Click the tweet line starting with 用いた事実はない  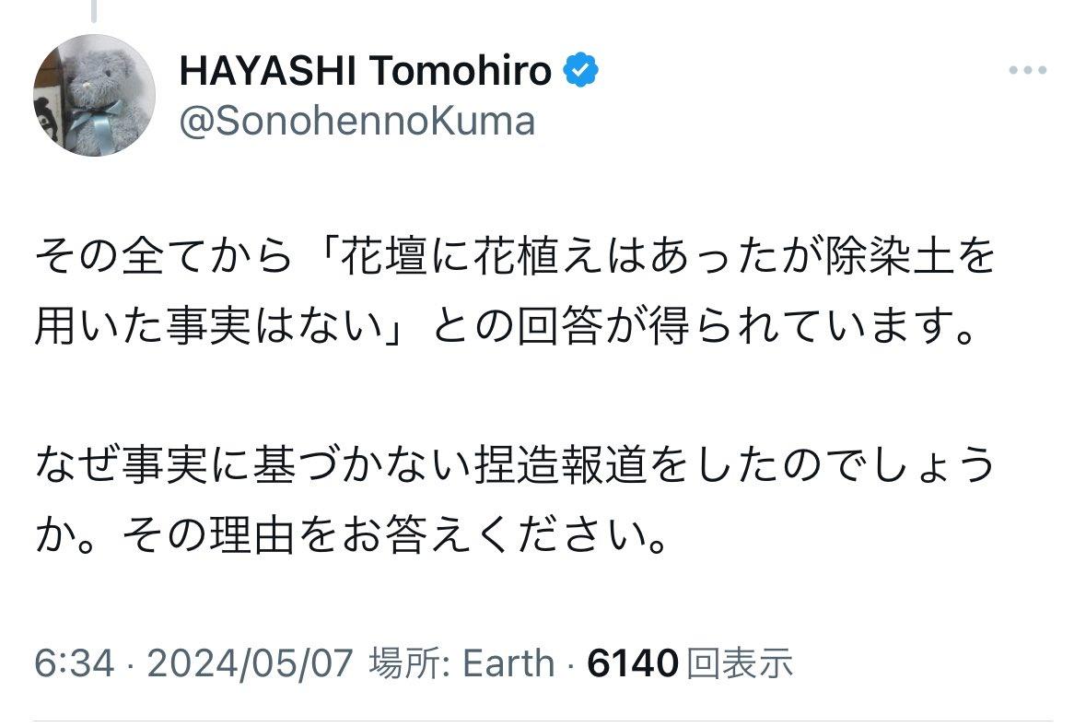(x=506, y=326)
